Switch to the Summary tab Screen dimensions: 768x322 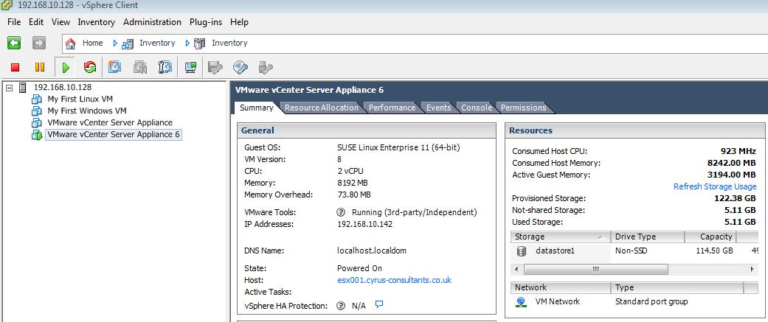[x=256, y=108]
